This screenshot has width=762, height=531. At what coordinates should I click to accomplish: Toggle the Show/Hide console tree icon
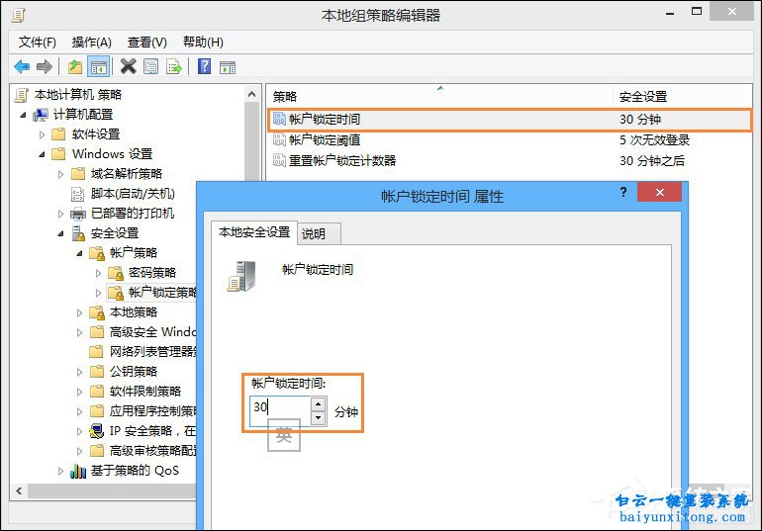point(99,67)
